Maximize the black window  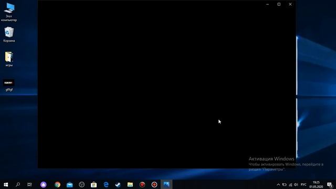[x=279, y=4]
